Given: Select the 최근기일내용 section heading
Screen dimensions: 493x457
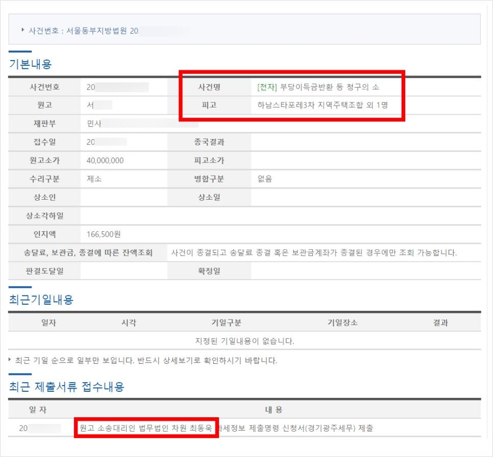Looking at the screenshot, I should coord(41,300).
